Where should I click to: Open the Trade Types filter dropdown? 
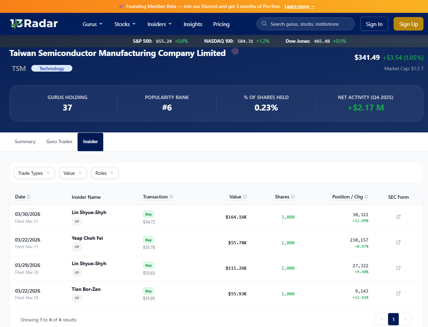tap(34, 173)
